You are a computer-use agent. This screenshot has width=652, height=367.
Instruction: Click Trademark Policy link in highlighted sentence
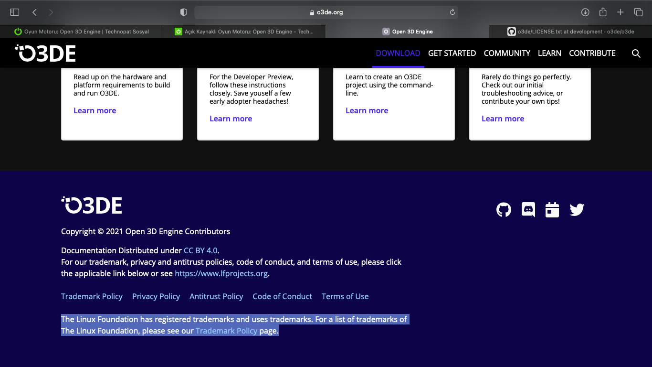coord(226,331)
